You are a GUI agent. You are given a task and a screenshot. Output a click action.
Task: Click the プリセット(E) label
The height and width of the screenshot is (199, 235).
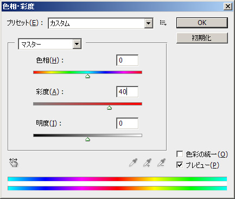point(25,23)
